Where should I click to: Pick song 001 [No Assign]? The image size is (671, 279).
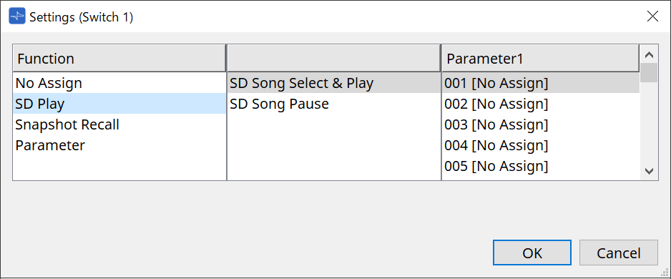541,83
